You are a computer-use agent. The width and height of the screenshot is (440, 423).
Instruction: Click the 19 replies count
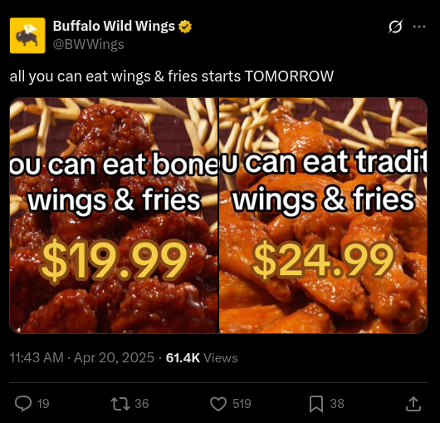coord(43,404)
